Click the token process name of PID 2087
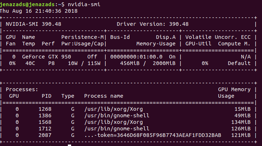This screenshot has height=146, width=262. click(x=153, y=135)
